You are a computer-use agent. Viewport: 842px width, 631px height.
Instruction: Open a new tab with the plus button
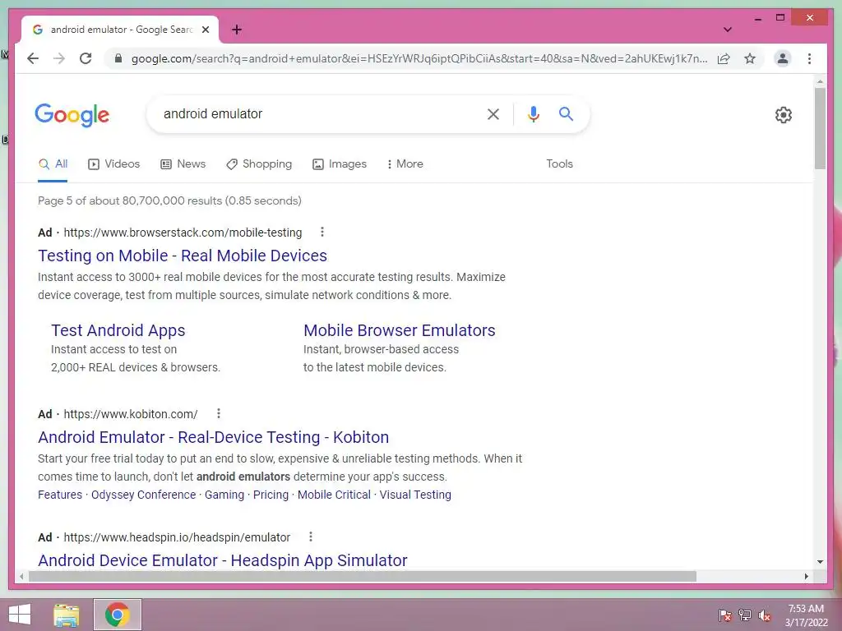click(x=237, y=30)
